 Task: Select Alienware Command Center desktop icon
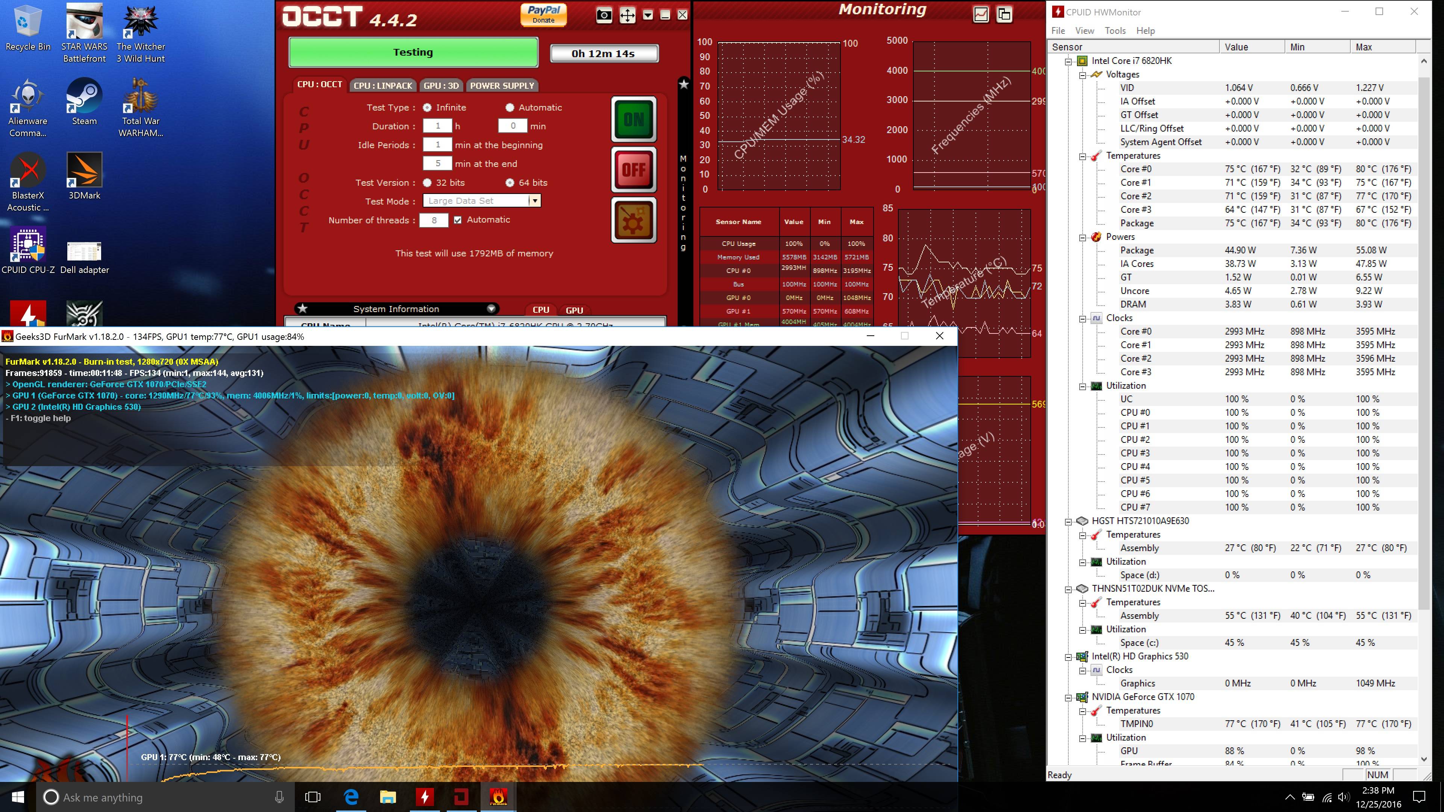pos(28,108)
